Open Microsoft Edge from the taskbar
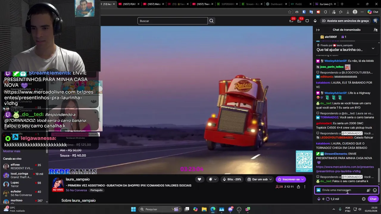The height and width of the screenshot is (214, 381). click(x=213, y=209)
